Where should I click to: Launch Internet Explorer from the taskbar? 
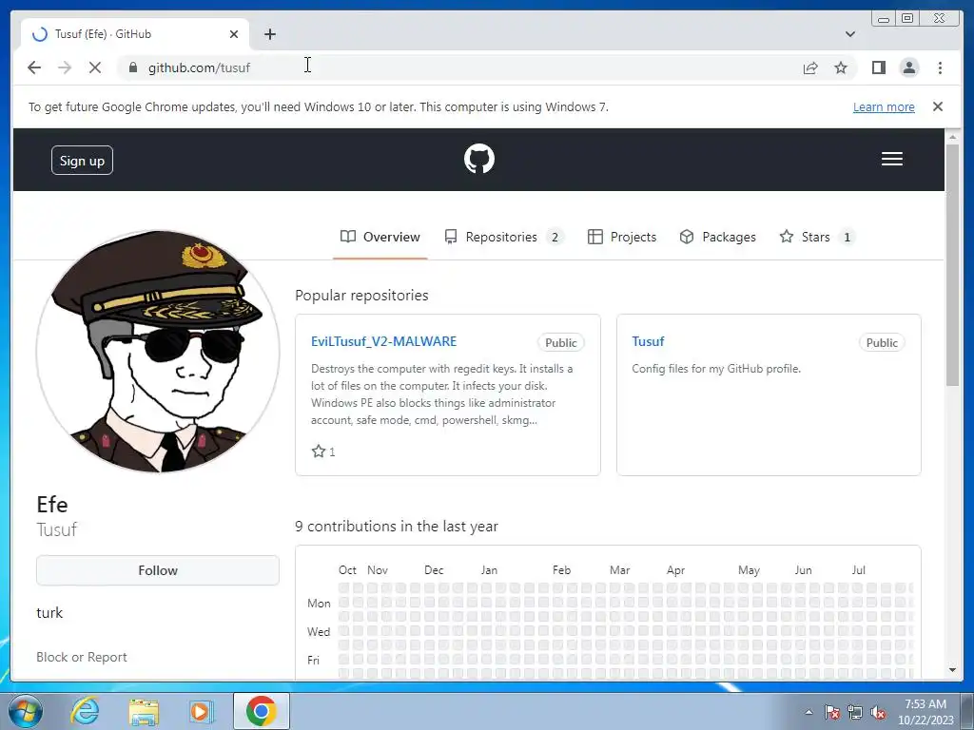pos(85,711)
